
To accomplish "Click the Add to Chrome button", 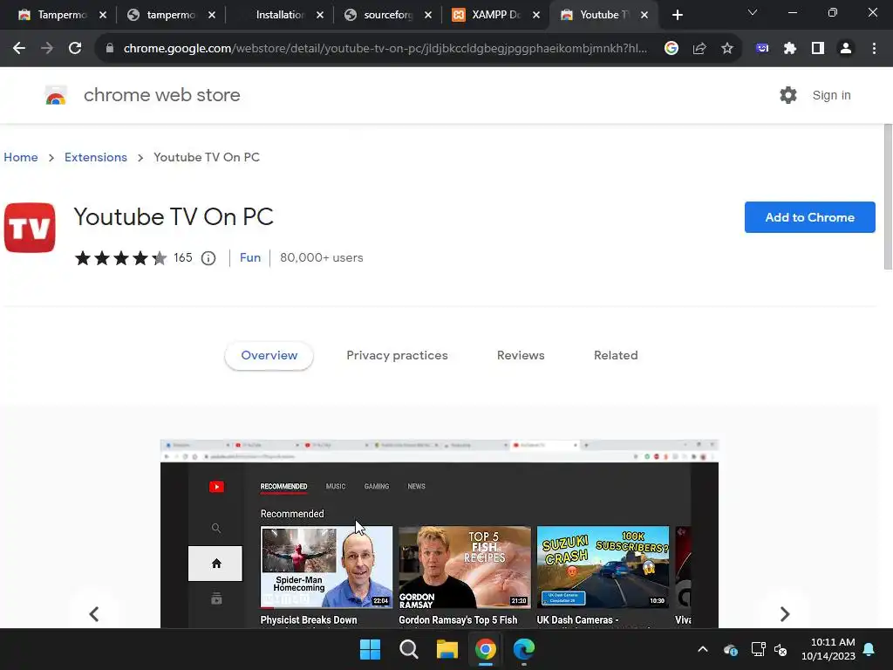I will click(x=809, y=217).
